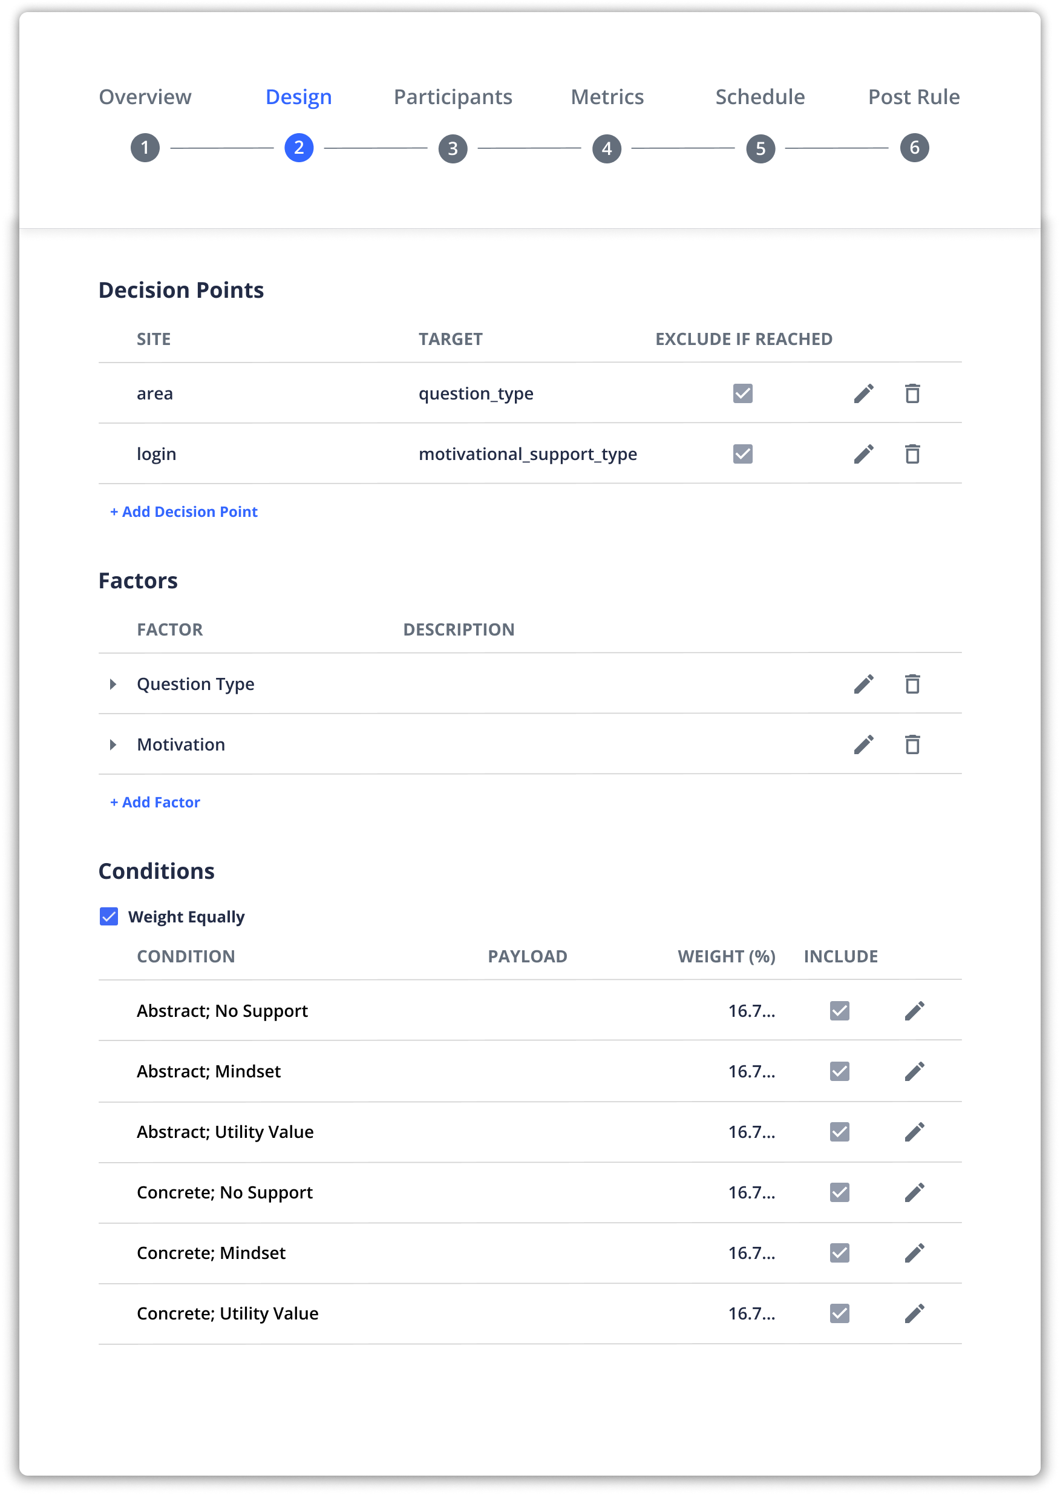1060x1495 pixels.
Task: Delete the Motivation factor
Action: (912, 744)
